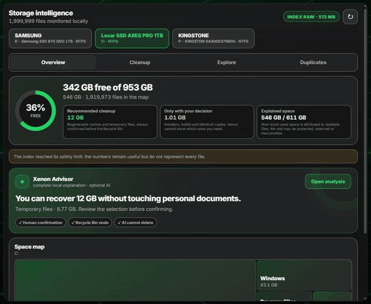
Task: Click the Storage intelligence title
Action: click(41, 13)
